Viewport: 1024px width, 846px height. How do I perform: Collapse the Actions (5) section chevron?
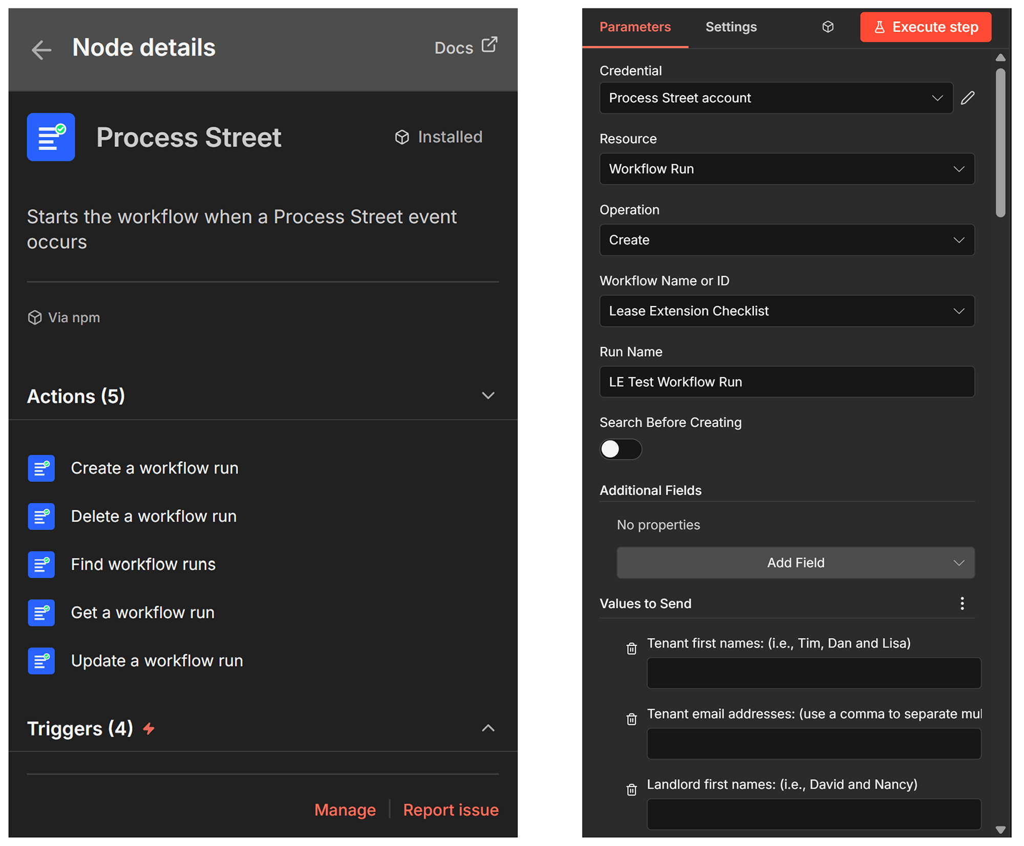pyautogui.click(x=488, y=396)
